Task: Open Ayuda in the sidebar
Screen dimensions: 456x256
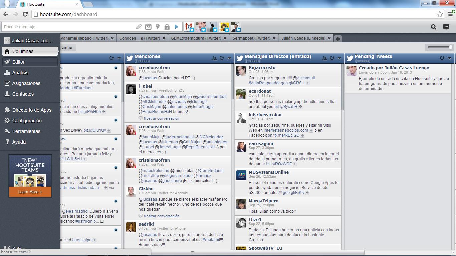Action: click(30, 142)
